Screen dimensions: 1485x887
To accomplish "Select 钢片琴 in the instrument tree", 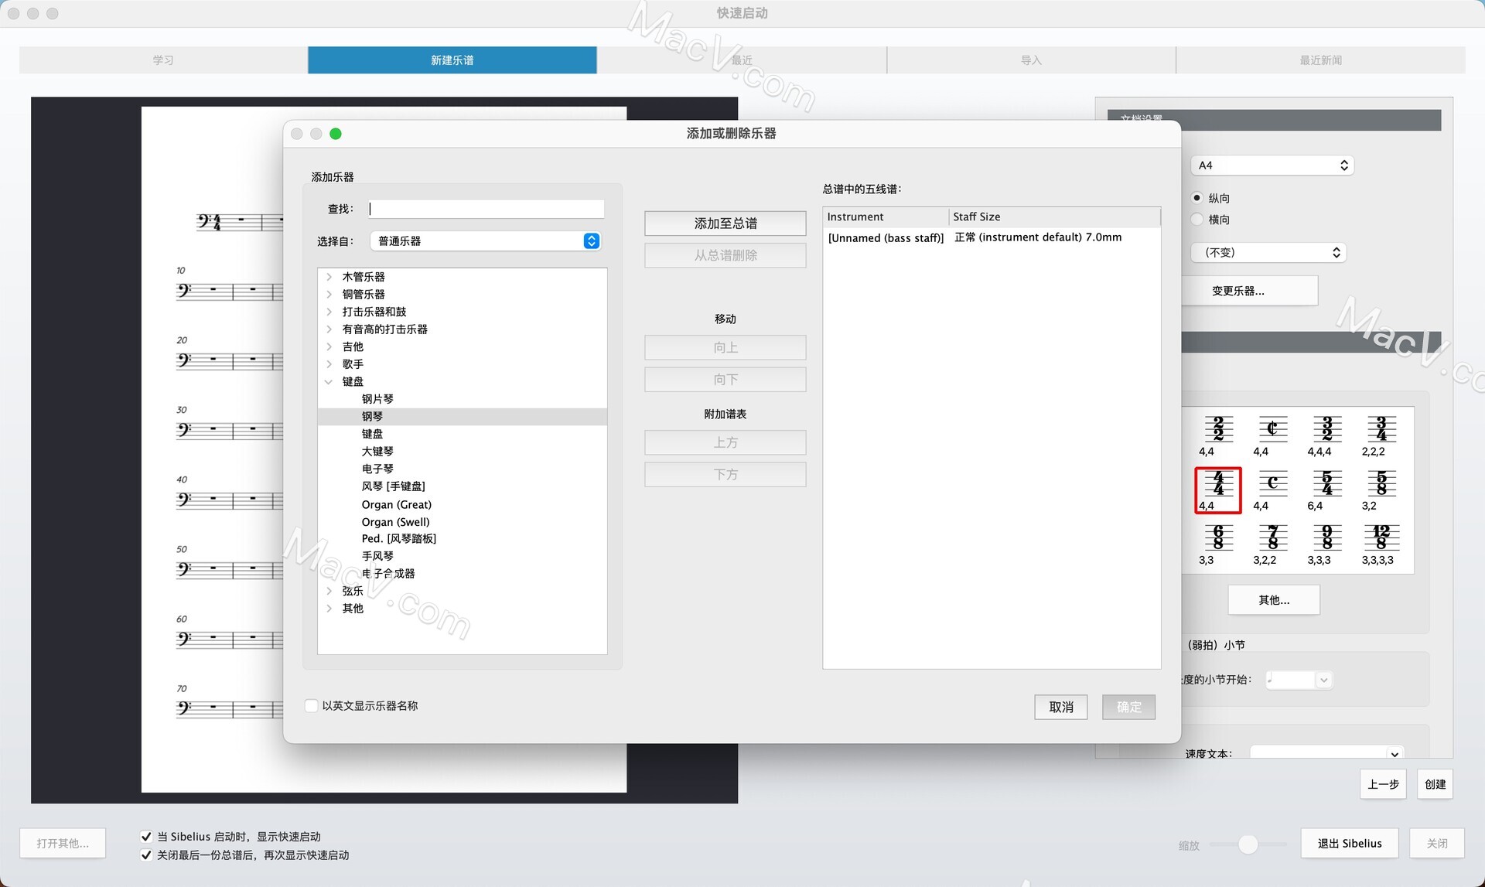I will (377, 399).
